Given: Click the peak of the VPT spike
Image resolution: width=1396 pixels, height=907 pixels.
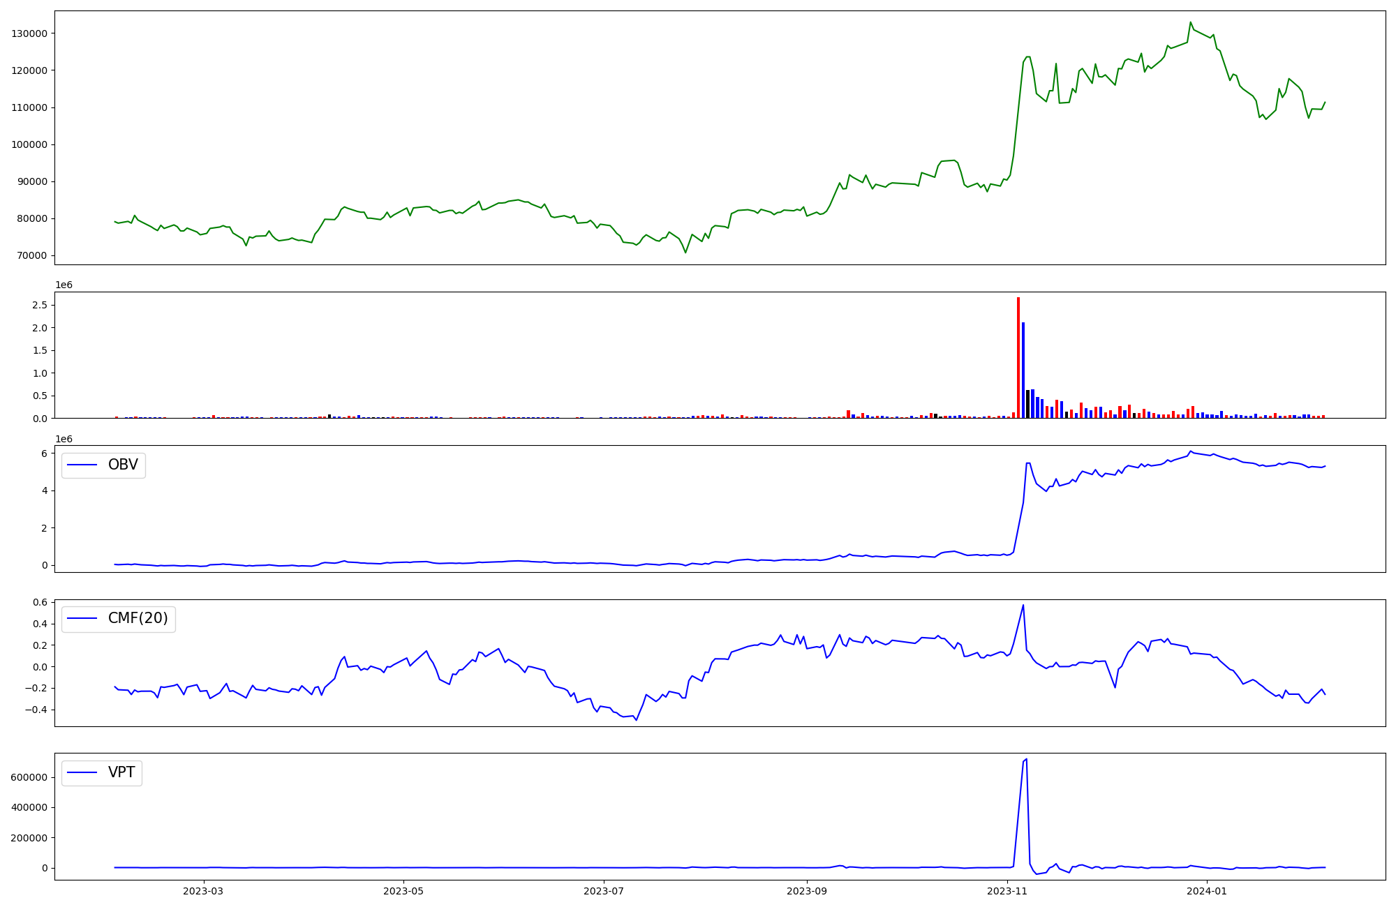Looking at the screenshot, I should (1026, 759).
